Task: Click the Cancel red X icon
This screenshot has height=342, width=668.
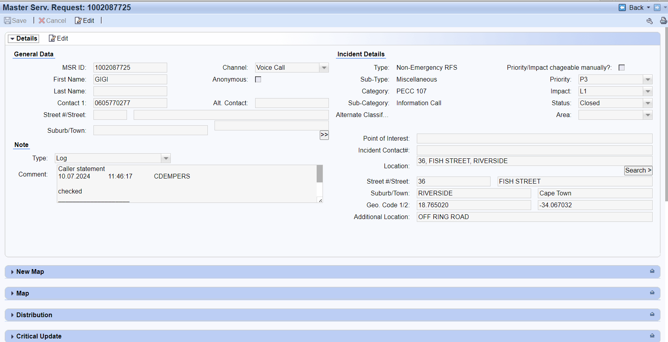Action: point(41,20)
